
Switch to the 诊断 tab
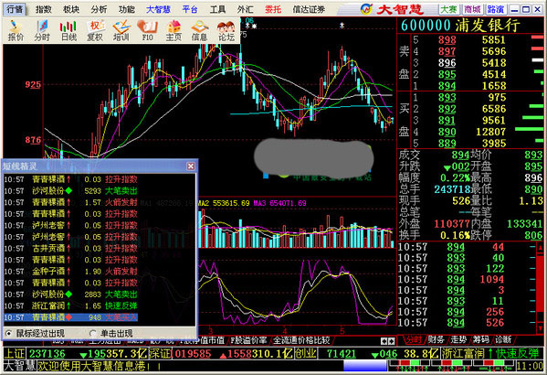(x=503, y=339)
